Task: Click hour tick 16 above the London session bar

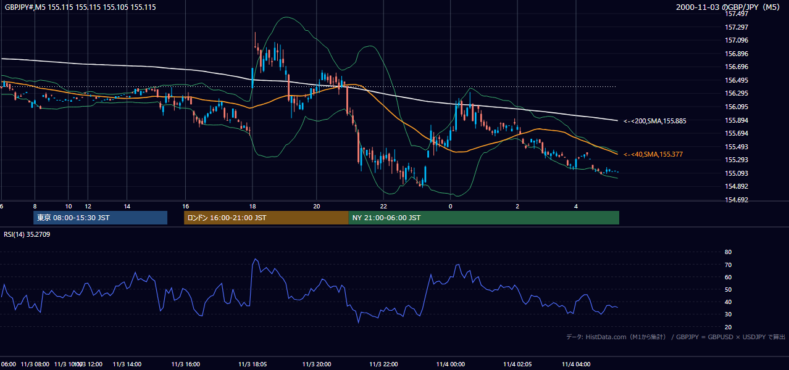Action: point(185,206)
